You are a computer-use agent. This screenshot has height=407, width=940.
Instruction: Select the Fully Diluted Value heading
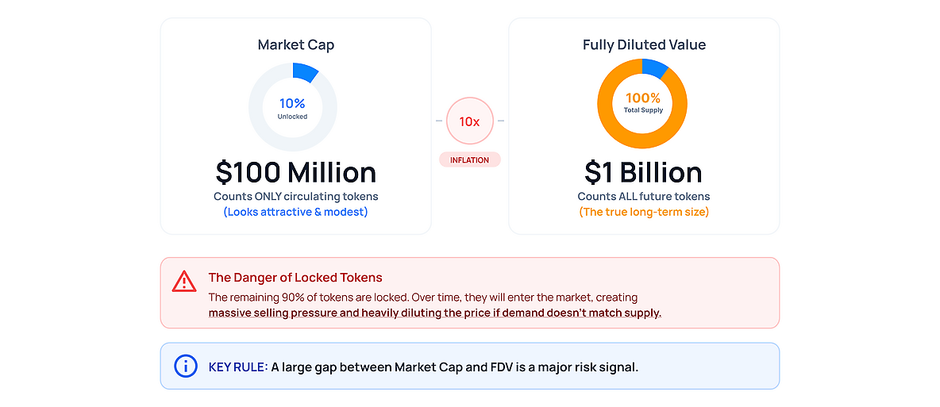point(645,45)
